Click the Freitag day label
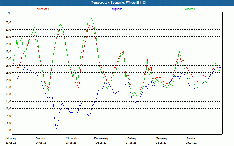 tap(131, 138)
